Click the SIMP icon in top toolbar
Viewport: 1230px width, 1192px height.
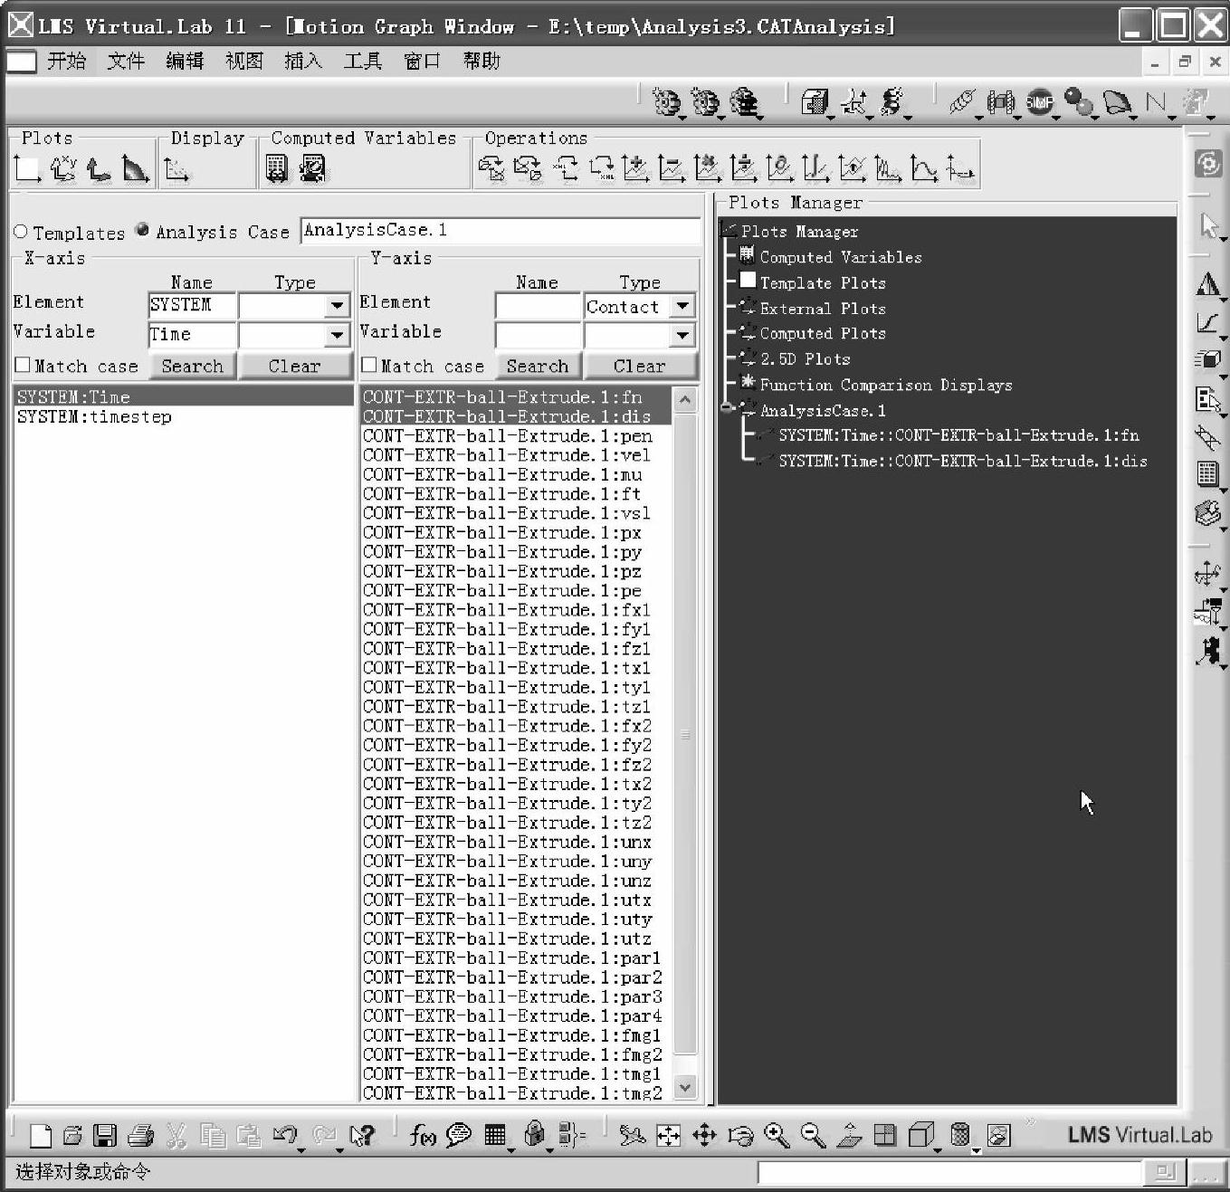point(1039,102)
